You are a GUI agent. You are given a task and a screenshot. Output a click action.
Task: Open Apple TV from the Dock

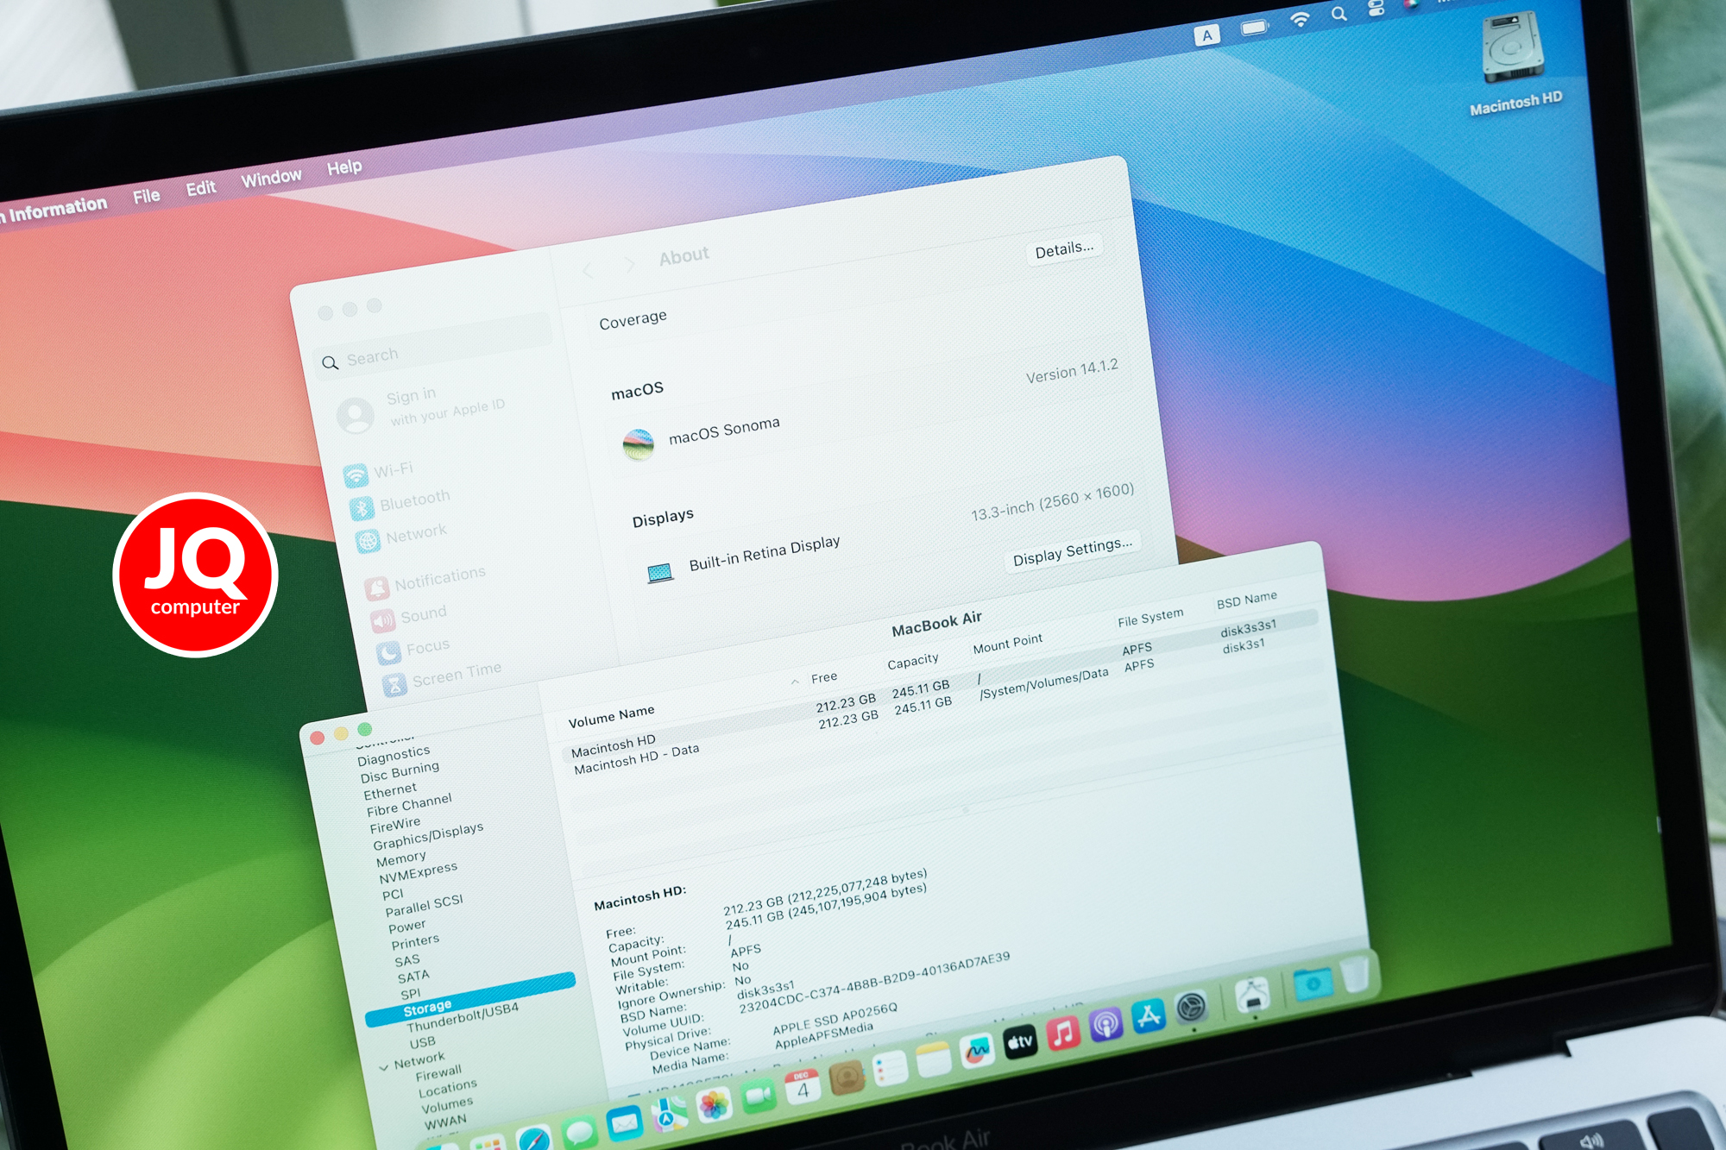tap(1020, 1041)
